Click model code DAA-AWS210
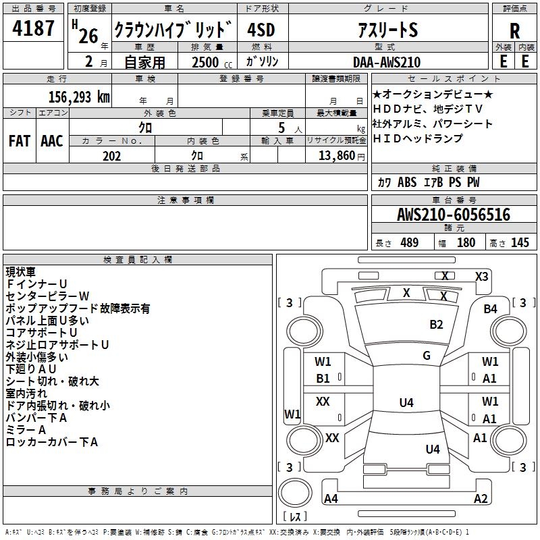Viewport: 540px width, 540px height. click(387, 62)
